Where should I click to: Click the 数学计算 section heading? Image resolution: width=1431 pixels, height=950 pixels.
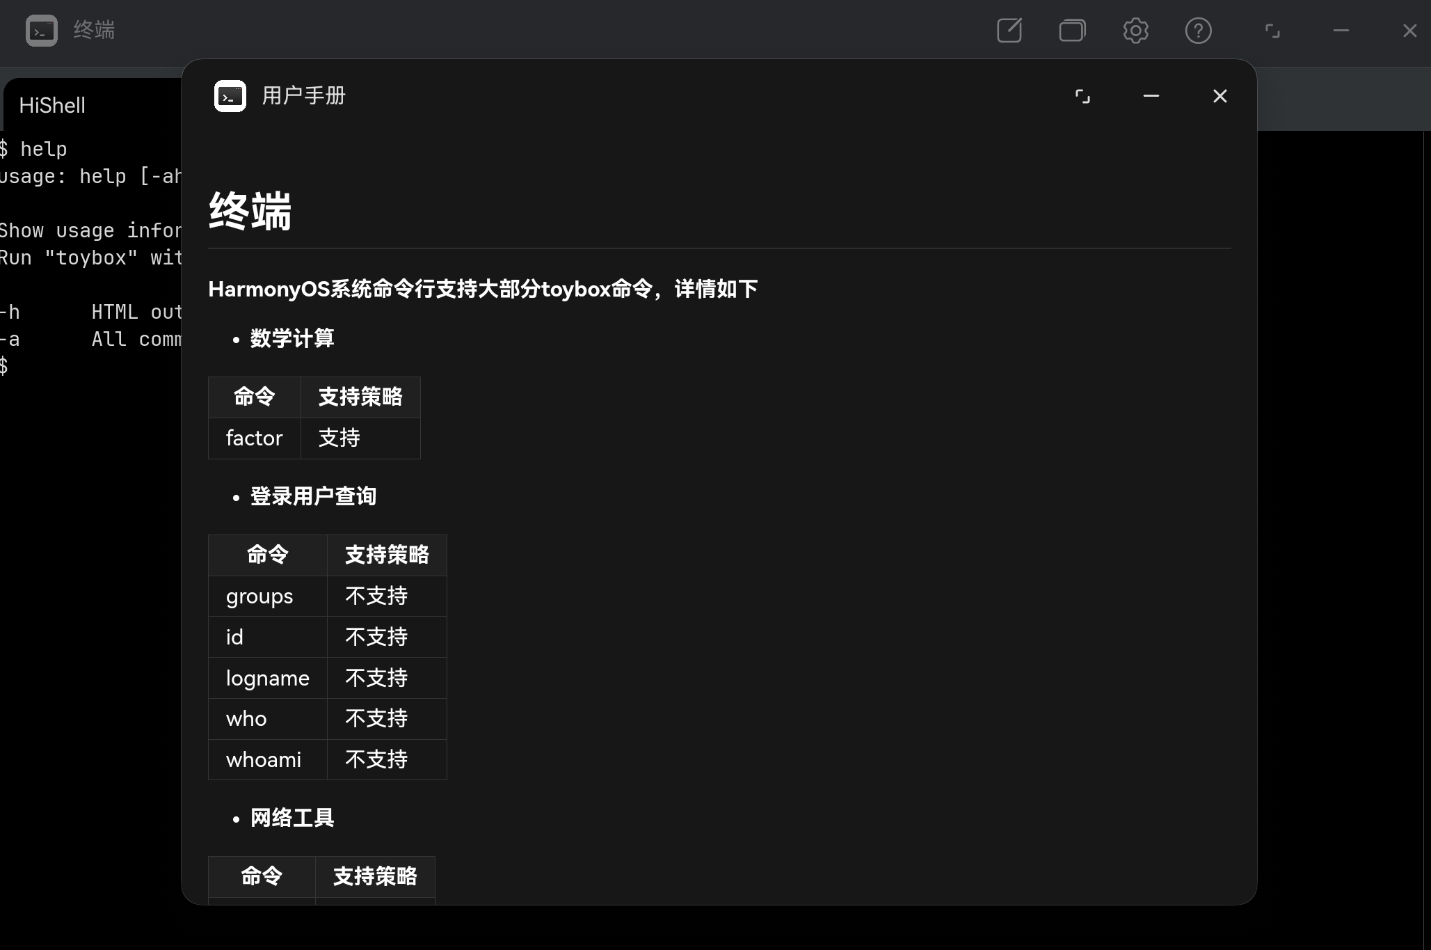(292, 339)
